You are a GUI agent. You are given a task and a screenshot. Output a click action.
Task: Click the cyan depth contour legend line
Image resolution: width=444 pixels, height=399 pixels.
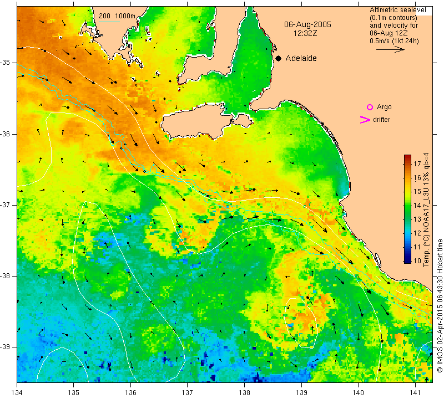(x=109, y=22)
